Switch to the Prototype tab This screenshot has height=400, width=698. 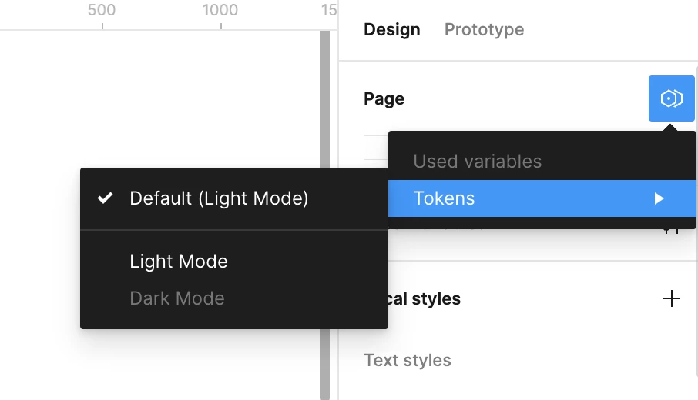coord(484,30)
